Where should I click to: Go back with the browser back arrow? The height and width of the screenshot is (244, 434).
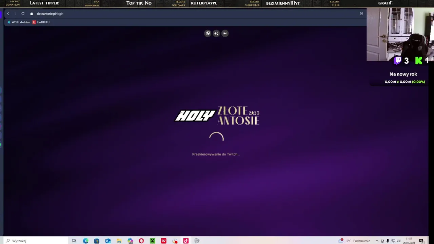8,14
